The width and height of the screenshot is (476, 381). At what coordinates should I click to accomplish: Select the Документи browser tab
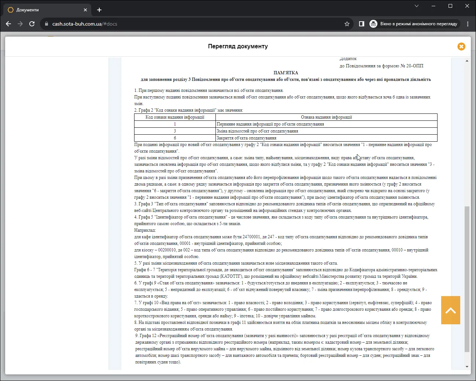(x=47, y=10)
